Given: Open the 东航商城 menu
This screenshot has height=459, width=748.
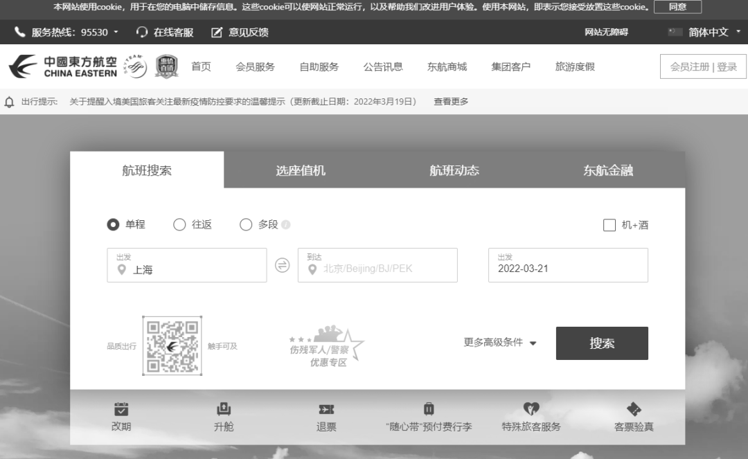Looking at the screenshot, I should tap(447, 66).
